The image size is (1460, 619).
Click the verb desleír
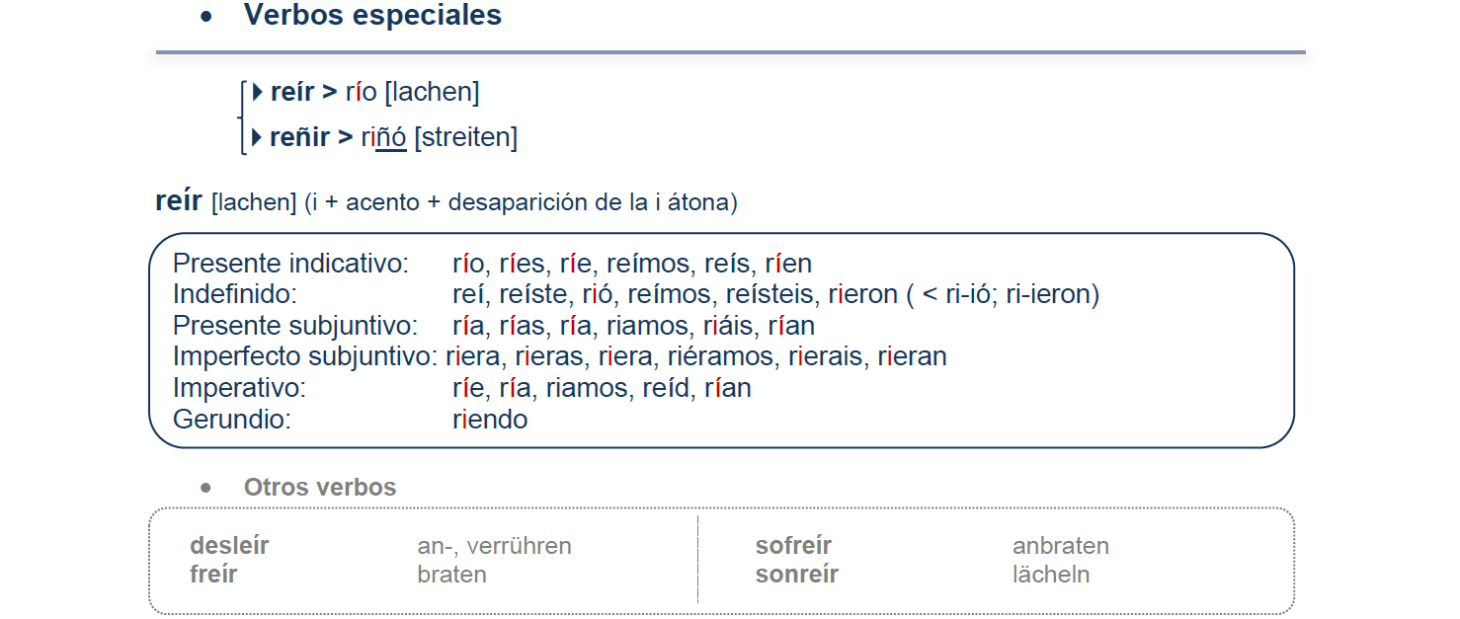[229, 546]
